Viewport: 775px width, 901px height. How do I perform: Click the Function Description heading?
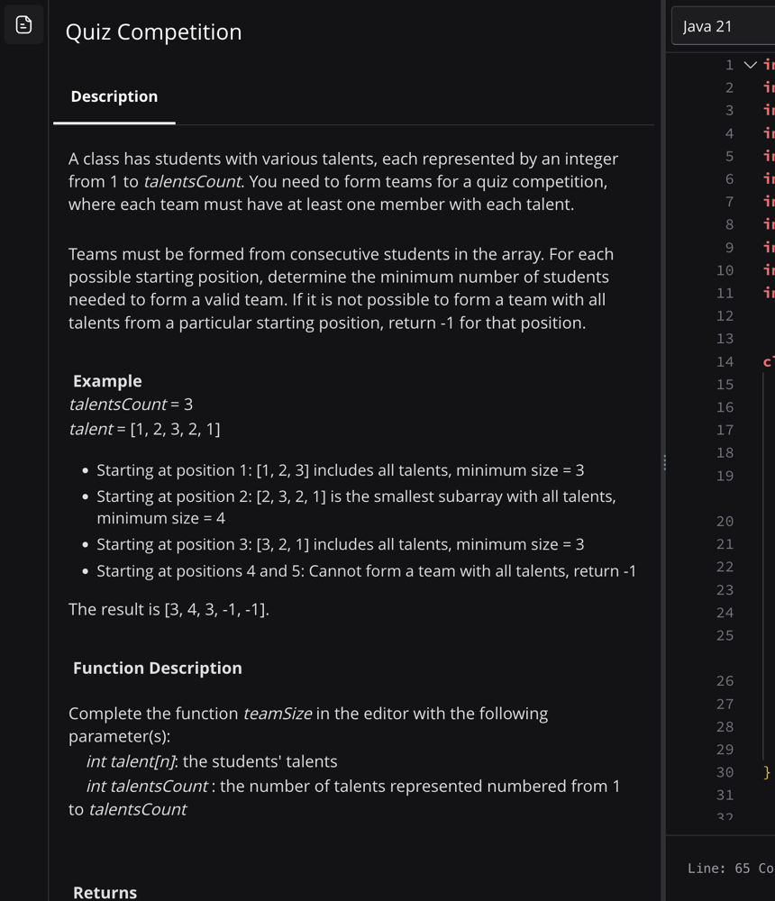(158, 668)
